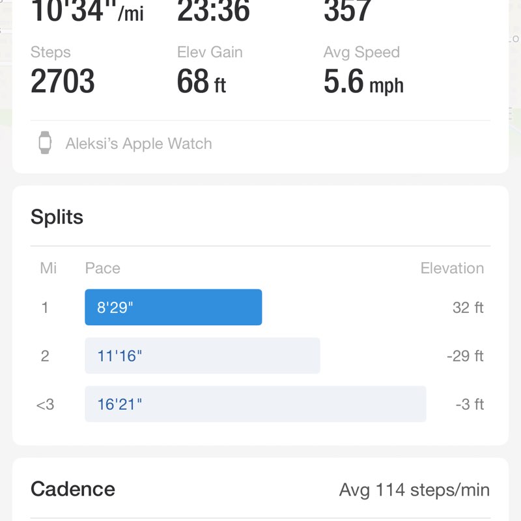Tap the mile 2 pace bar 11'16"
Screen dimensions: 521x521
pos(202,356)
